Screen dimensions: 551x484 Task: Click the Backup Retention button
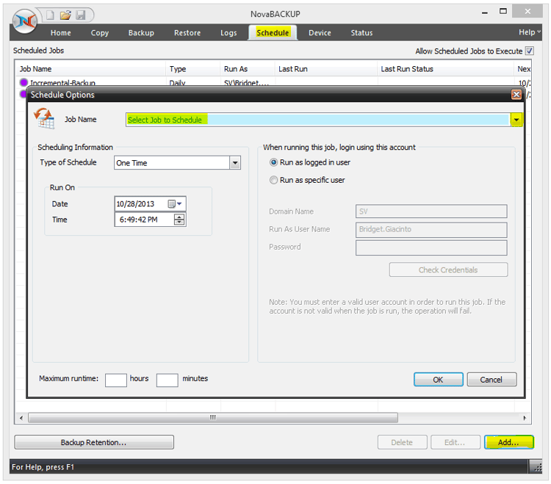pos(94,442)
